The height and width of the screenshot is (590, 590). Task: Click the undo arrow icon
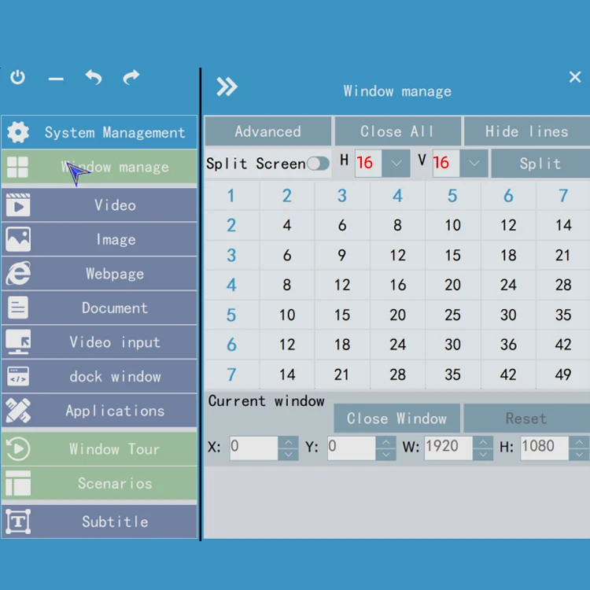pos(94,78)
